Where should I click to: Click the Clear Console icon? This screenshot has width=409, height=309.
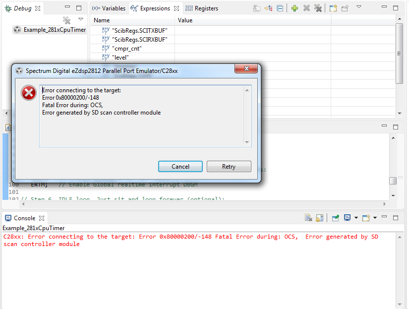click(308, 218)
